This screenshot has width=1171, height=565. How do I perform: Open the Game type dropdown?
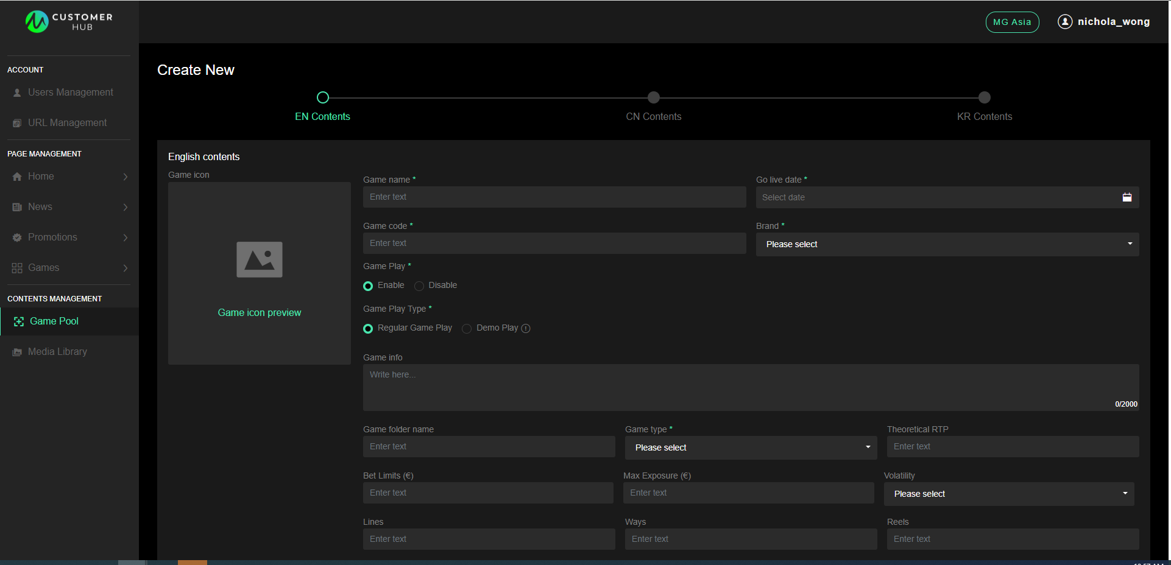(x=751, y=447)
